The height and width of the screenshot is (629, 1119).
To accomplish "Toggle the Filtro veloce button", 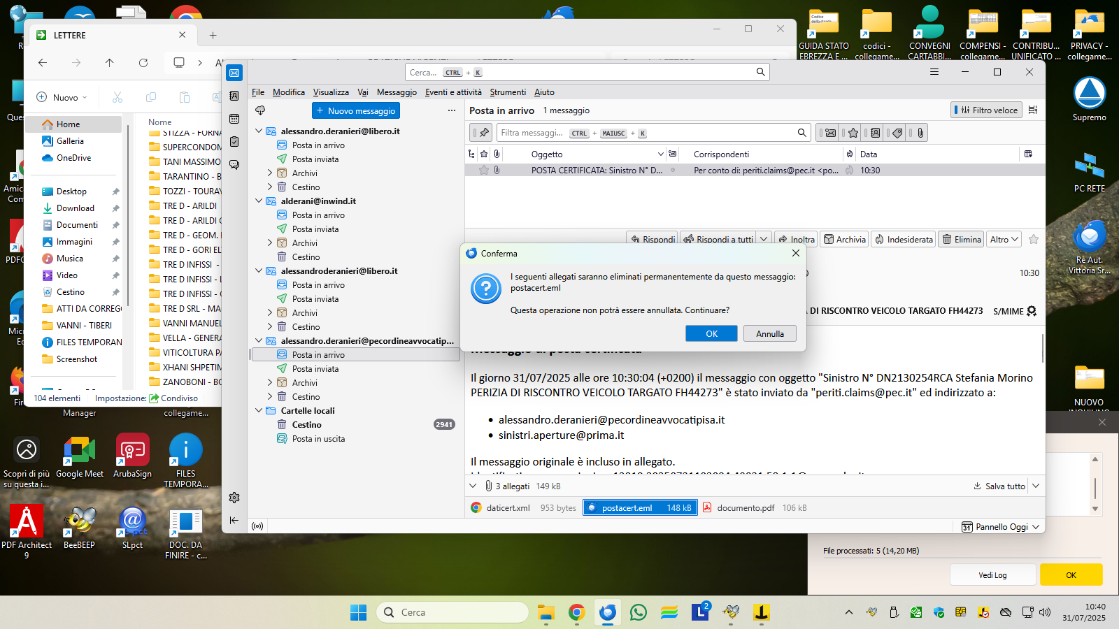I will (986, 110).
